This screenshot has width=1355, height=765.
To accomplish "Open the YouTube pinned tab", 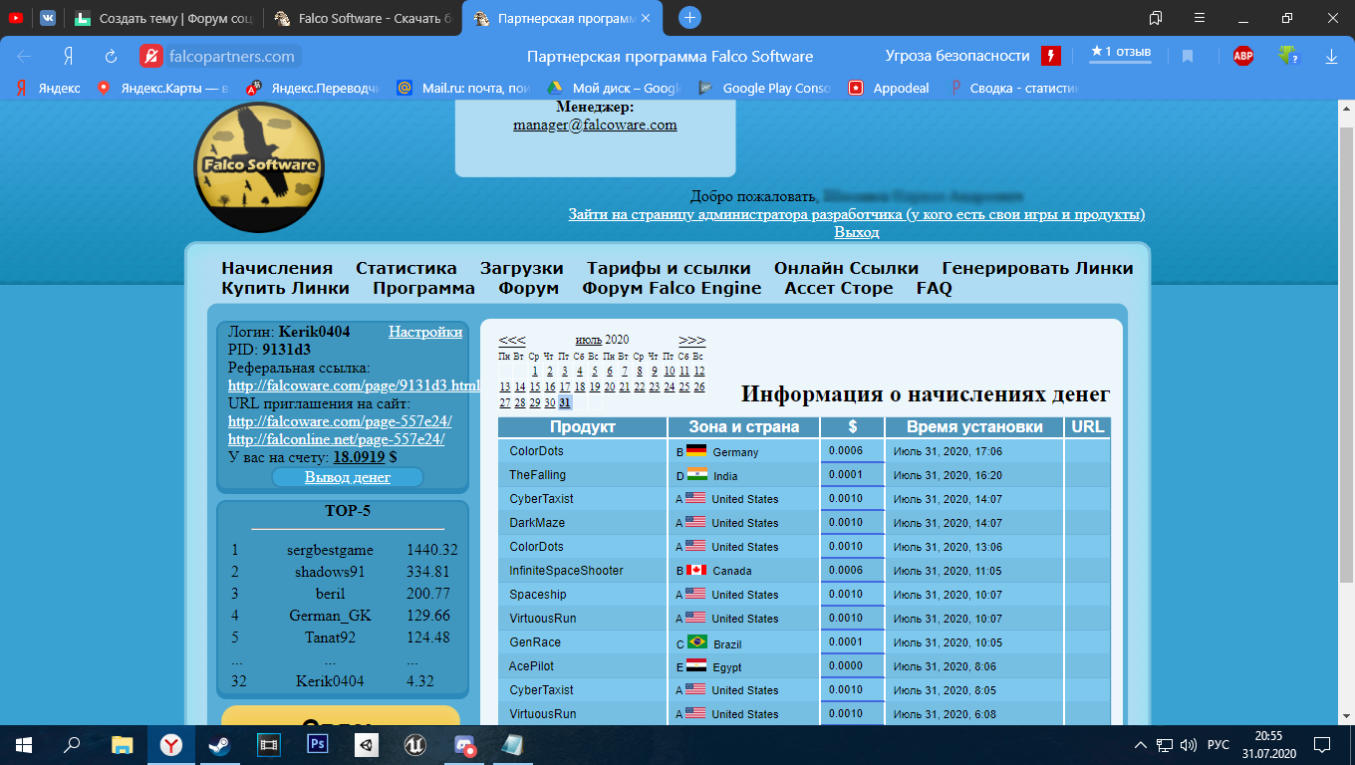I will [x=17, y=18].
